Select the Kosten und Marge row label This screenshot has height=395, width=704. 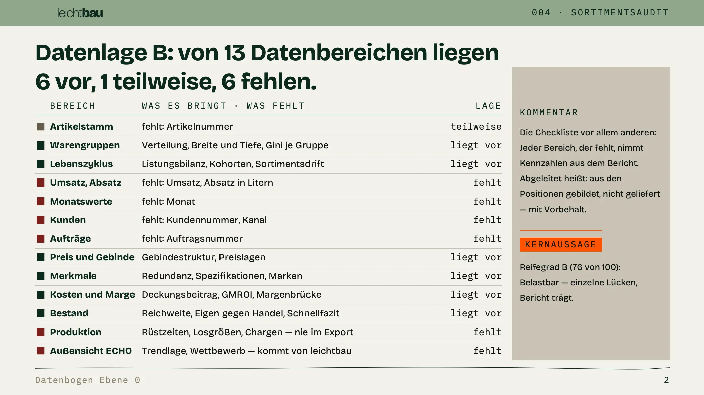click(x=92, y=295)
